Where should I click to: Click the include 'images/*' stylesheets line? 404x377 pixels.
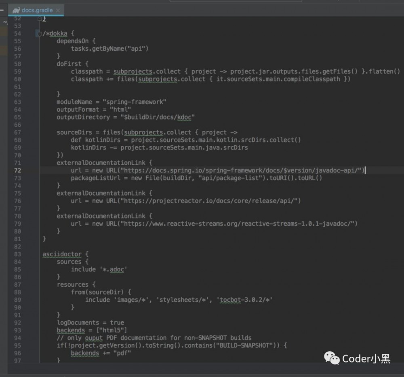(179, 300)
